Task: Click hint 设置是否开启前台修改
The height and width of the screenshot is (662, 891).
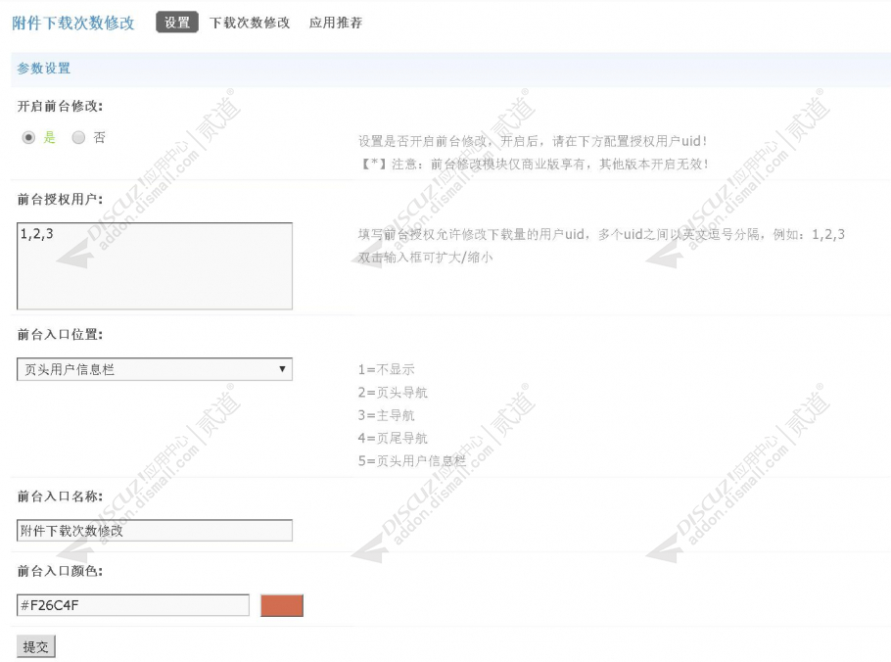Action: click(533, 141)
